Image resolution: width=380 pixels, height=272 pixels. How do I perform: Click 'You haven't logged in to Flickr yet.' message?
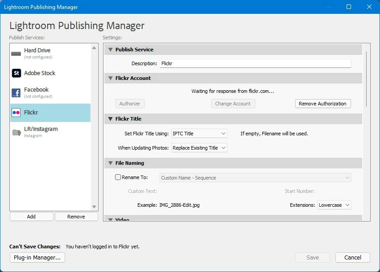point(103,247)
